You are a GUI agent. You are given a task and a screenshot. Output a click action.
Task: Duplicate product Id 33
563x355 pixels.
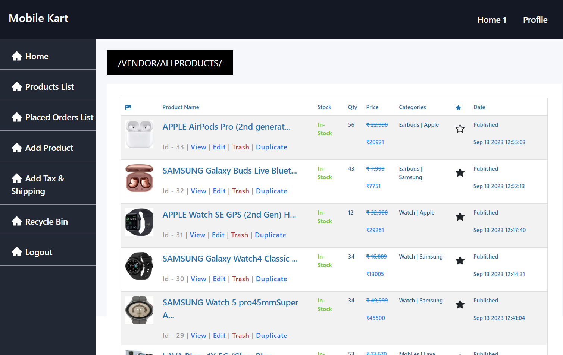click(x=272, y=147)
